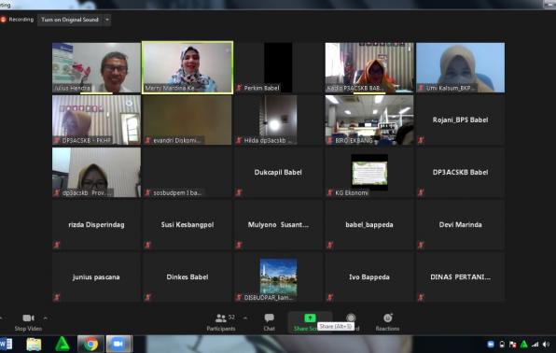556x353 pixels.
Task: Click muted mic icon on Perkim Babel tile
Action: pyautogui.click(x=239, y=88)
